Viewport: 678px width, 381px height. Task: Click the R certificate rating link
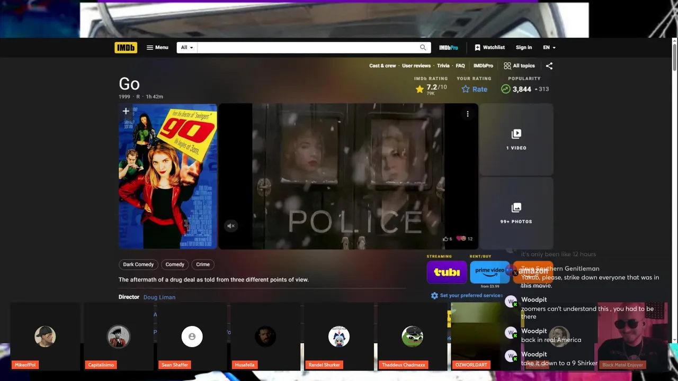[138, 97]
